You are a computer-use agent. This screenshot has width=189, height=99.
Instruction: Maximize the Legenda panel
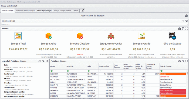point(47,61)
